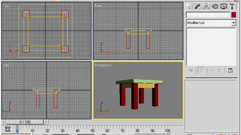This screenshot has height=135, width=241.
Task: Click frame 20 on the track bar
Action: point(47,131)
